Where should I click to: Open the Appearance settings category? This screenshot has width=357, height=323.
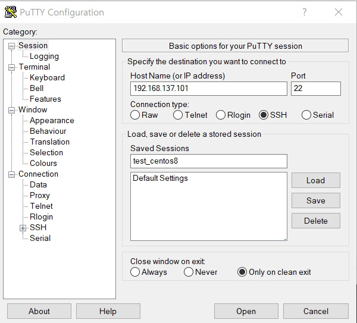(x=52, y=120)
